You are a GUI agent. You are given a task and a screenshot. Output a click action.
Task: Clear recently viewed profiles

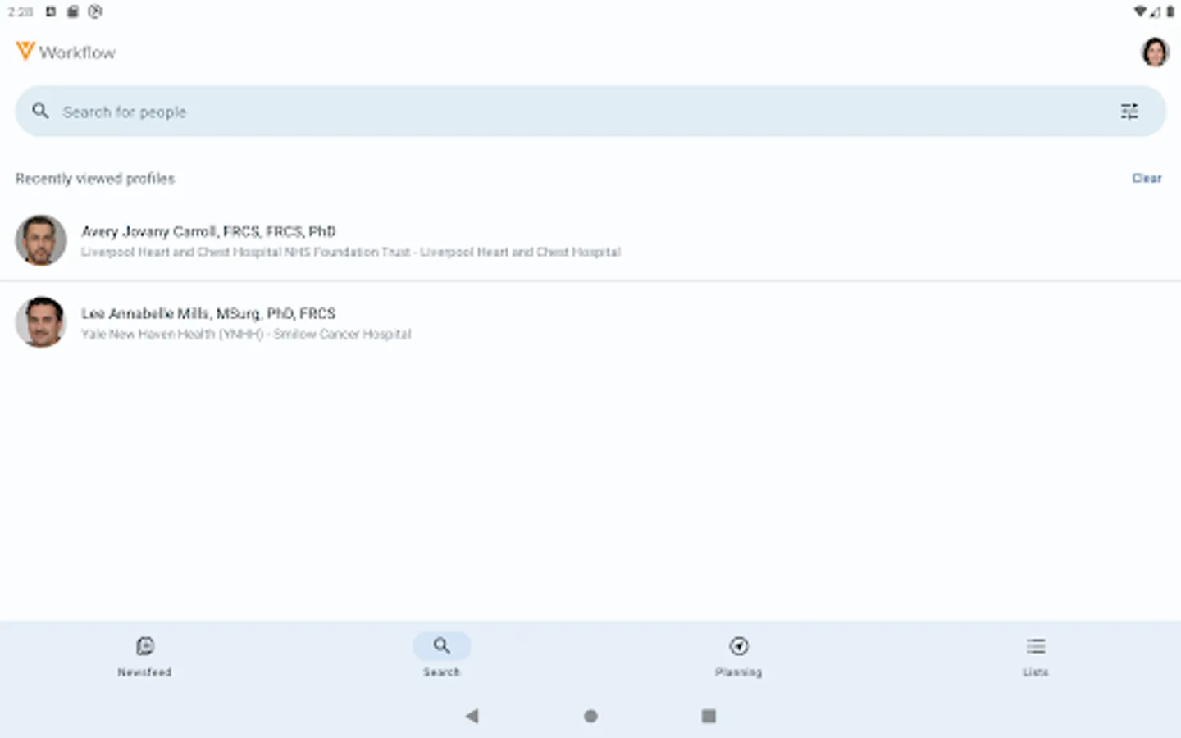coord(1147,178)
